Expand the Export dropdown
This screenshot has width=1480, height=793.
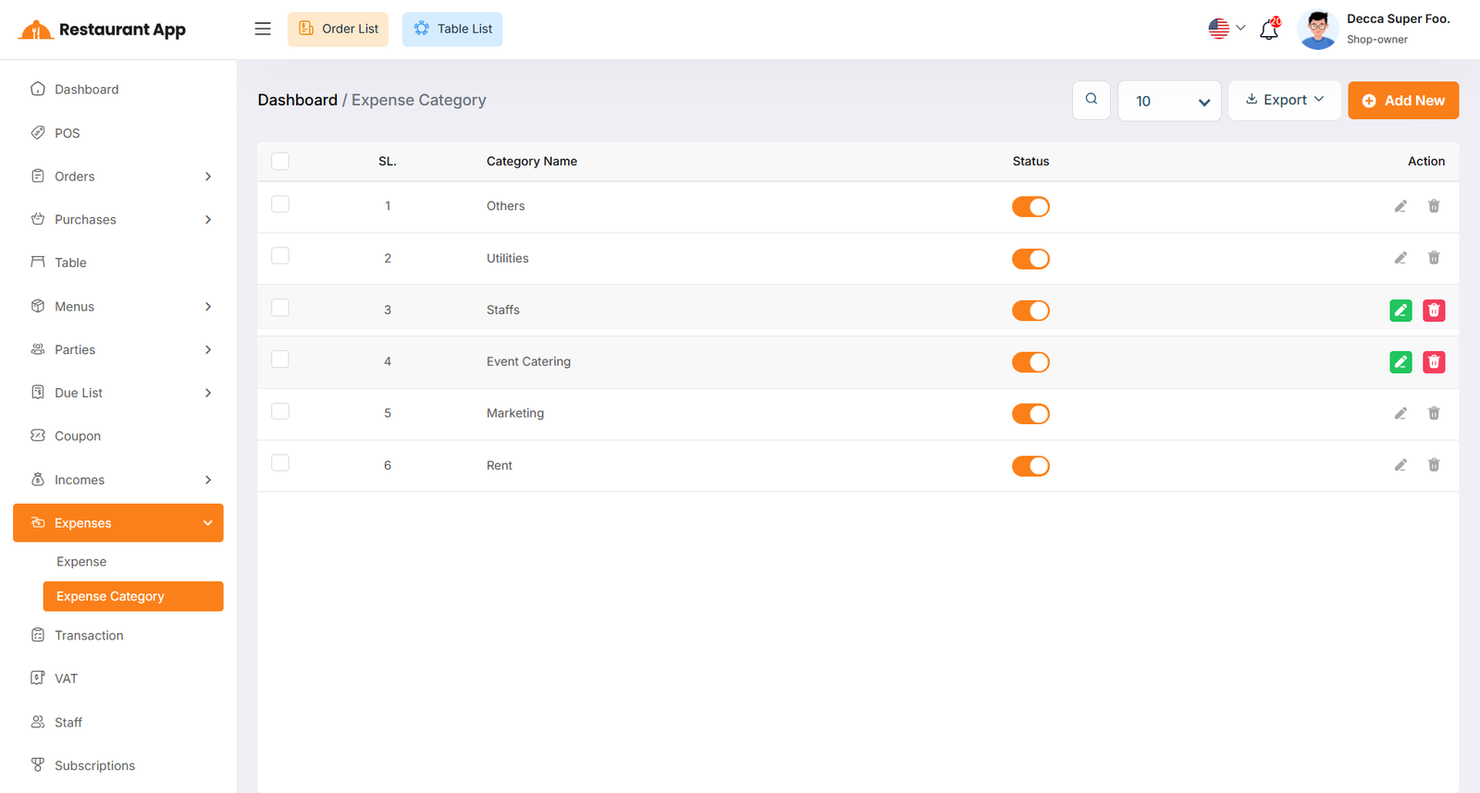1284,100
